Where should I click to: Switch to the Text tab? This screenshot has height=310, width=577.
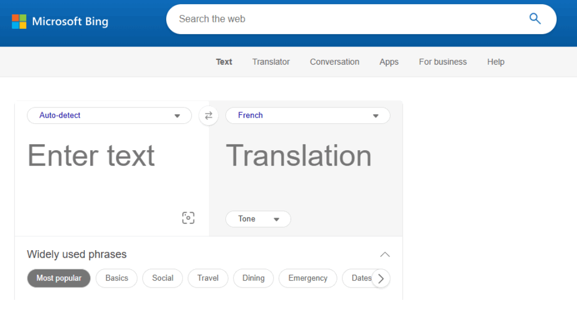(224, 62)
